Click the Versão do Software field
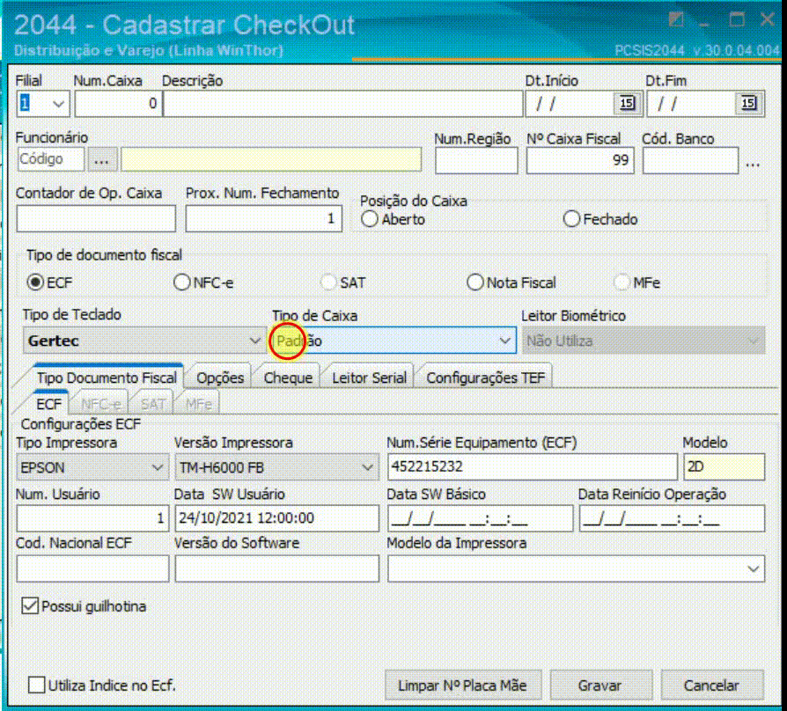The width and height of the screenshot is (787, 711). pyautogui.click(x=276, y=569)
